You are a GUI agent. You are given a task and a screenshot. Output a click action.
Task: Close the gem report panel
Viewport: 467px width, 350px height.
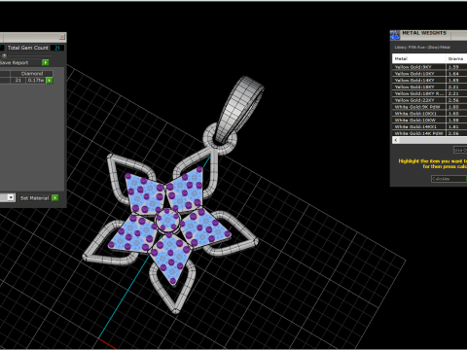[x=62, y=37]
